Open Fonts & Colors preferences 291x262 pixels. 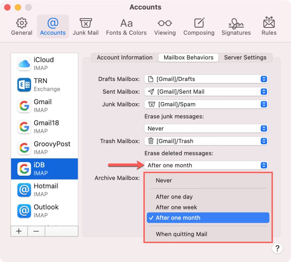tap(126, 23)
